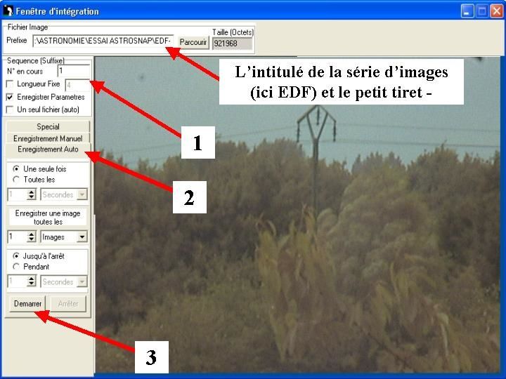Tick the Un seul fichier (auto) checkbox
Screen dimensions: 506x379
[x=10, y=109]
